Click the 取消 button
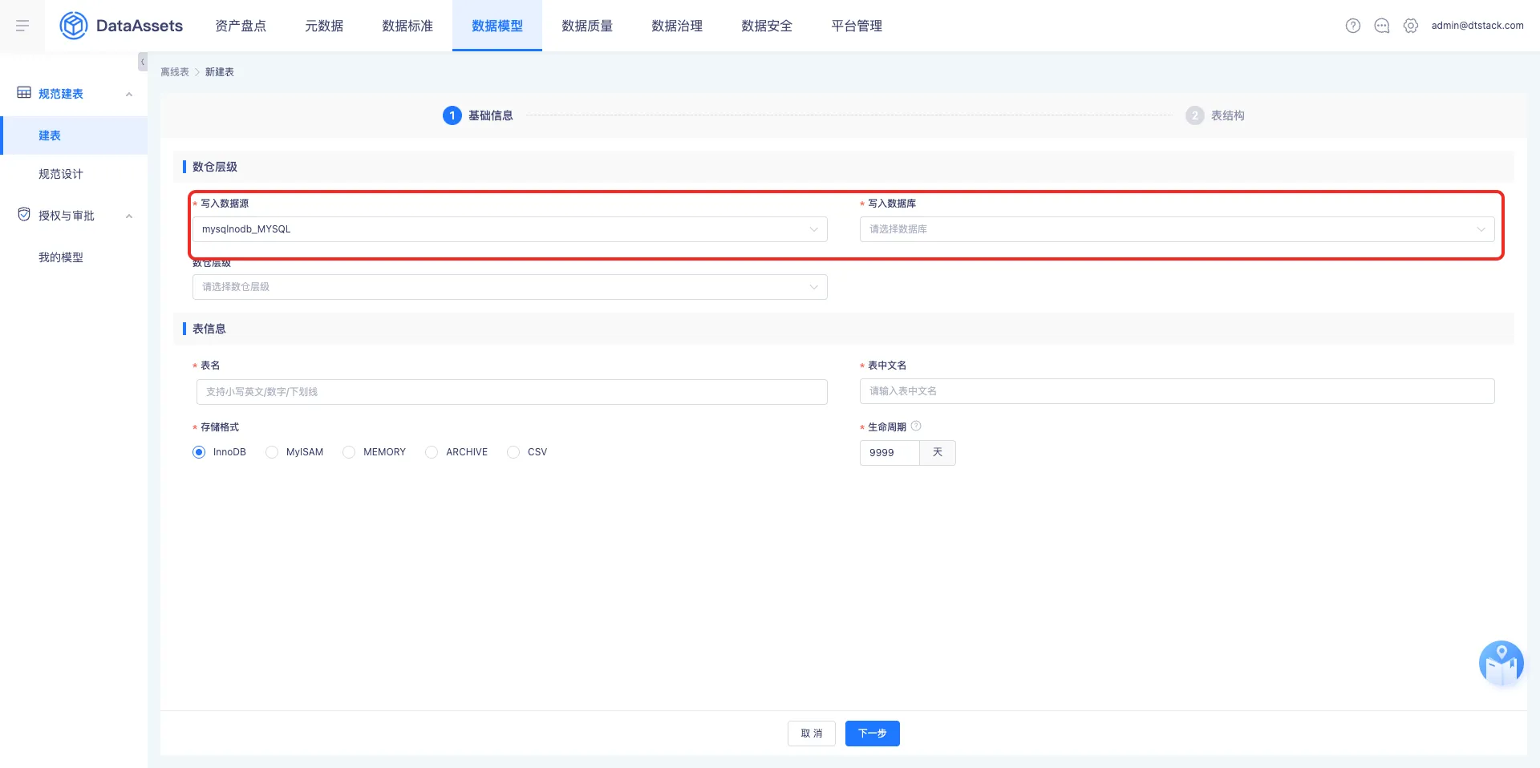The height and width of the screenshot is (768, 1540). tap(812, 734)
